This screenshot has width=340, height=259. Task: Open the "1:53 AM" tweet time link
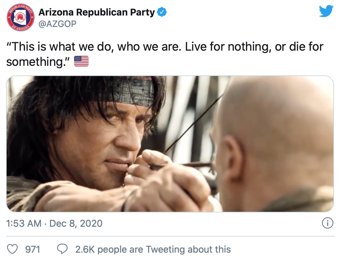click(x=24, y=223)
